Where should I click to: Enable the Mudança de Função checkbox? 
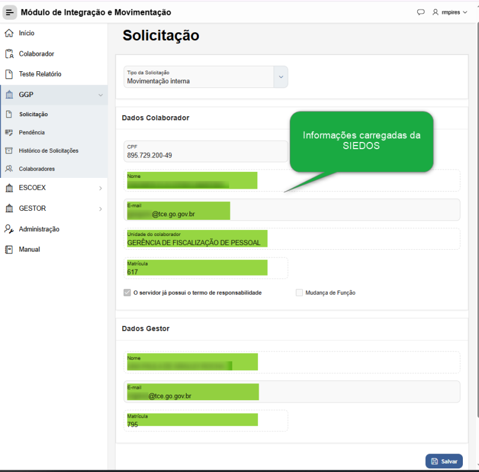coord(299,292)
